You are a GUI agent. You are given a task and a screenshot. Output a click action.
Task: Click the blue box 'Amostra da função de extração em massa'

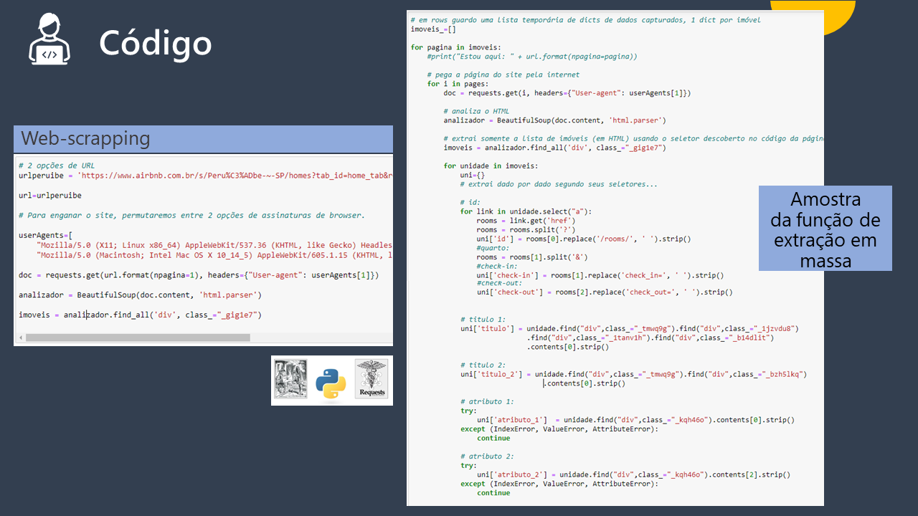825,229
